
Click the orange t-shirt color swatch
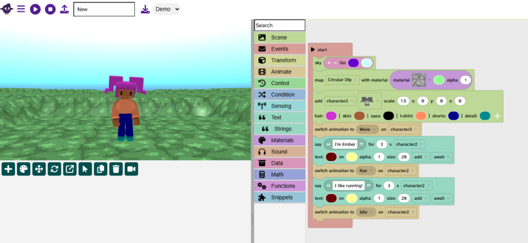pyautogui.click(x=421, y=116)
